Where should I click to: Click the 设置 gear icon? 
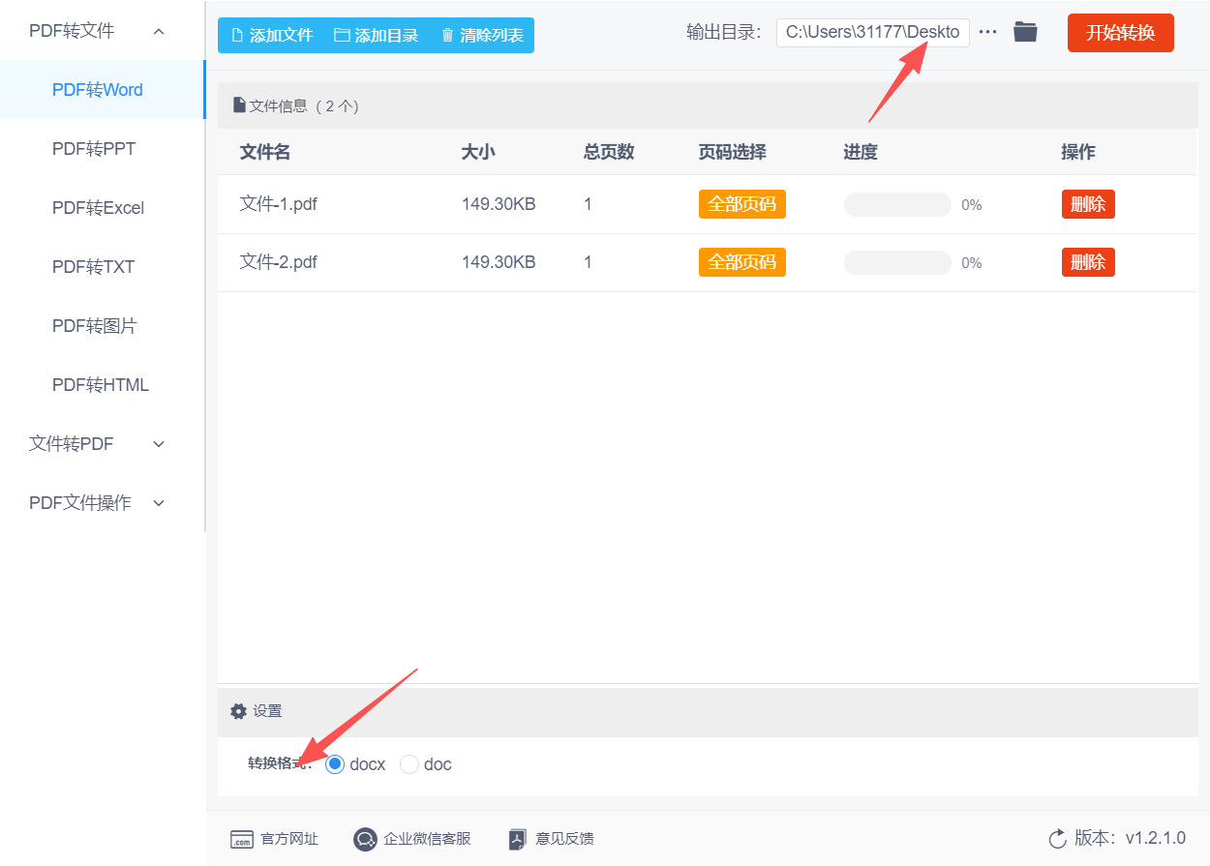[x=238, y=711]
